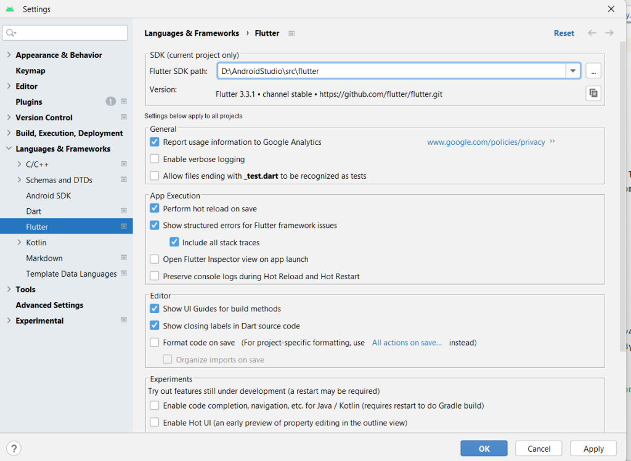Image resolution: width=631 pixels, height=461 pixels.
Task: Open the google.com privacy policy link
Action: click(486, 142)
